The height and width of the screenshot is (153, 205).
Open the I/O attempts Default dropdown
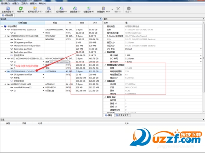coord(201,49)
